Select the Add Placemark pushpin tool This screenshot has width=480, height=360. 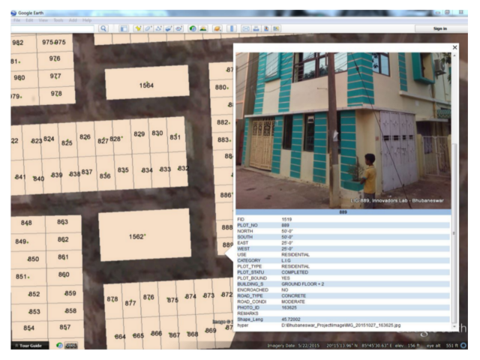point(138,28)
